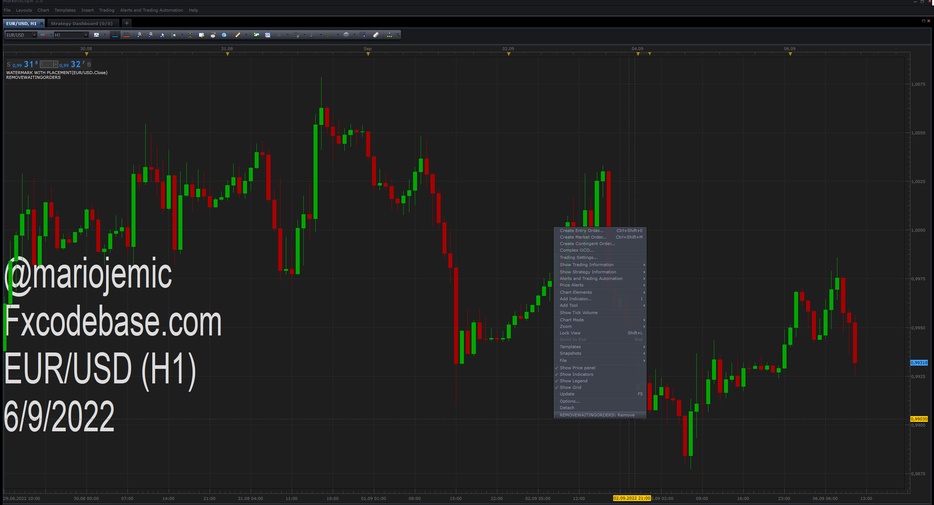The height and width of the screenshot is (505, 934).
Task: Click Update in context menu
Action: click(x=600, y=394)
